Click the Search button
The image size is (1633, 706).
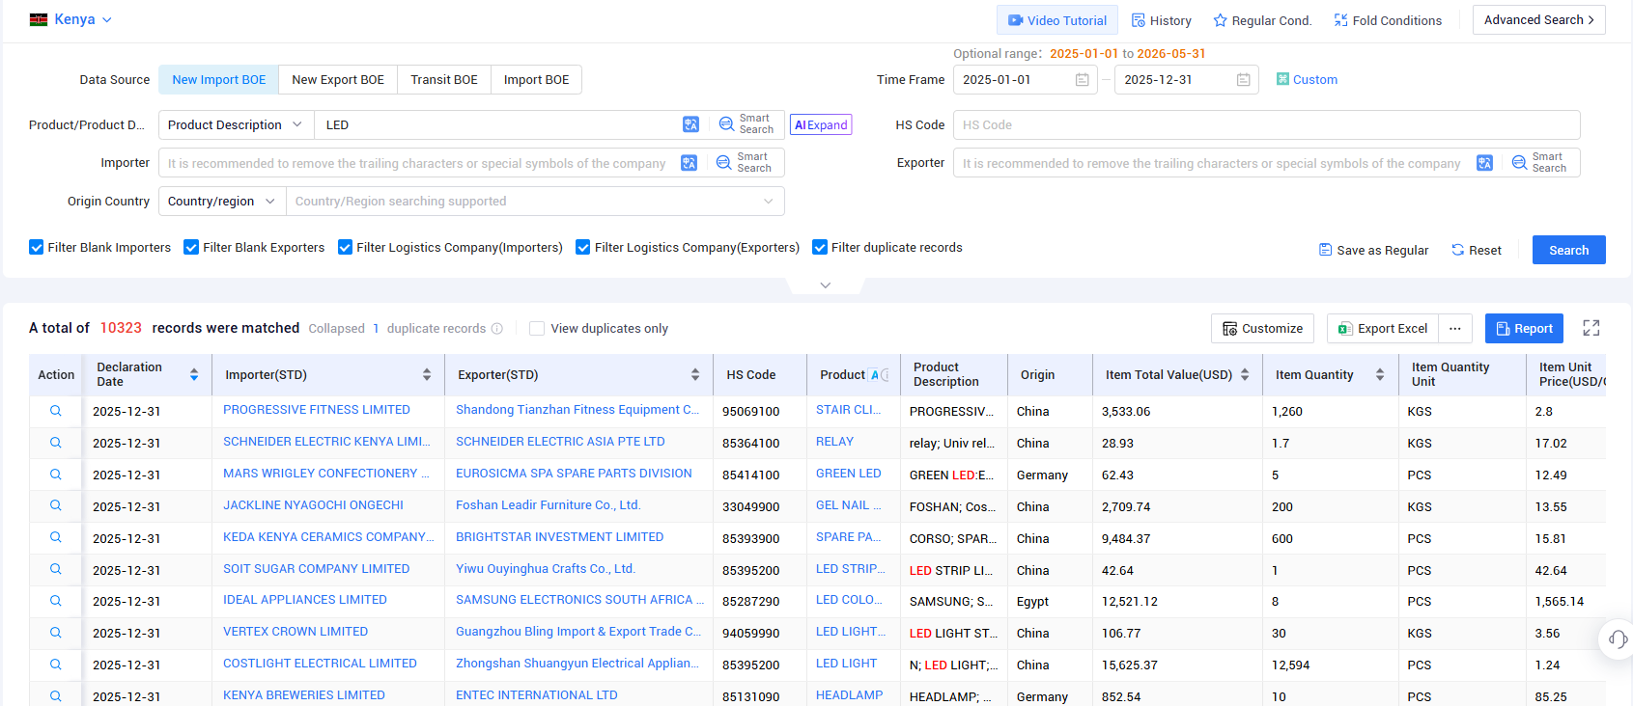tap(1569, 250)
